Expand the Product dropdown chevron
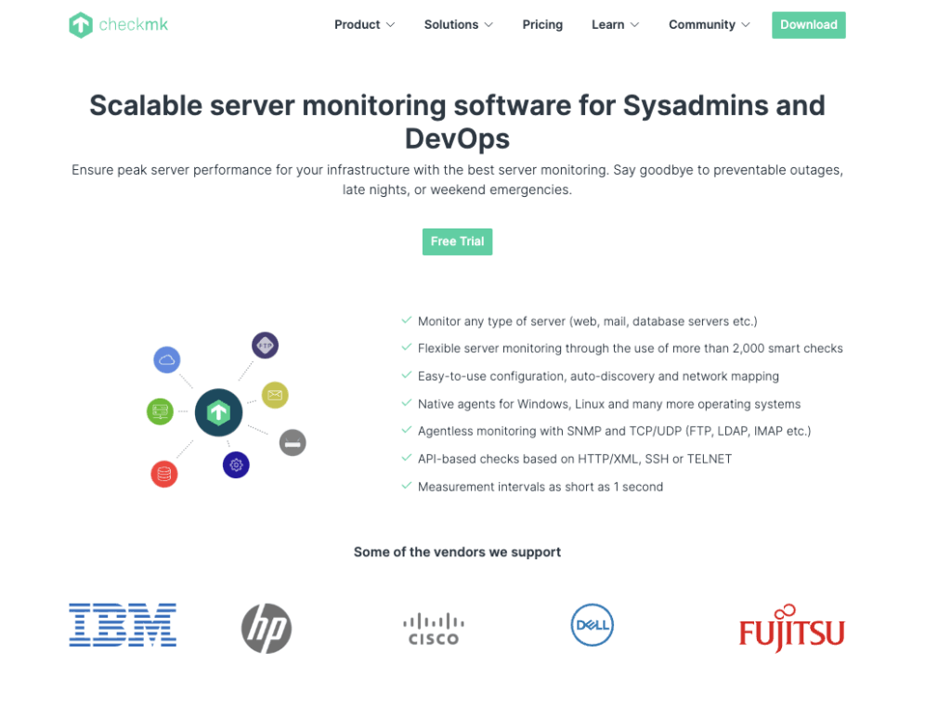This screenshot has height=705, width=951. coord(391,25)
